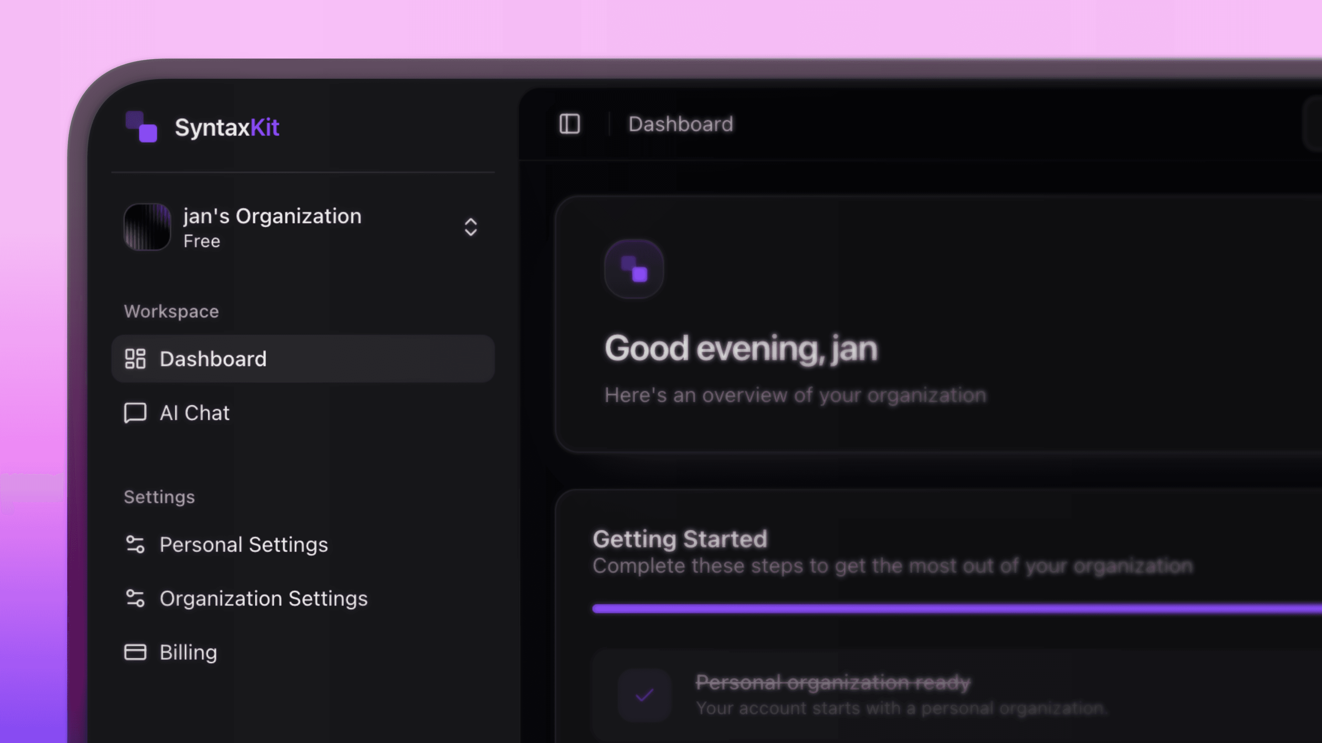Click the Getting Started progress bar
The width and height of the screenshot is (1322, 743).
(957, 609)
